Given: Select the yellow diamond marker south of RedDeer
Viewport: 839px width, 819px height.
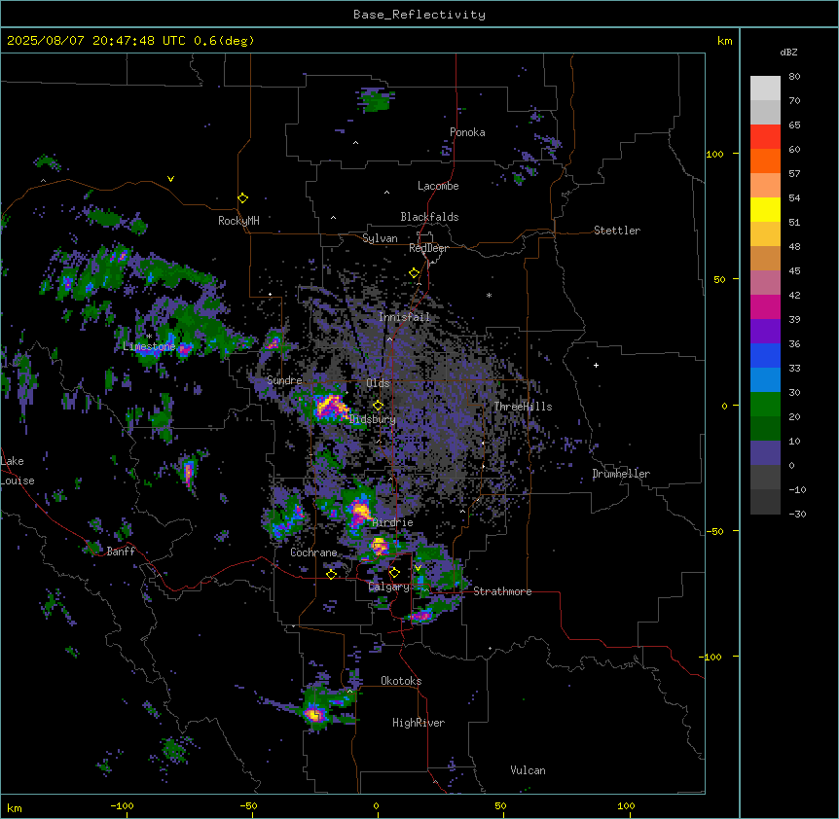Looking at the screenshot, I should [415, 273].
